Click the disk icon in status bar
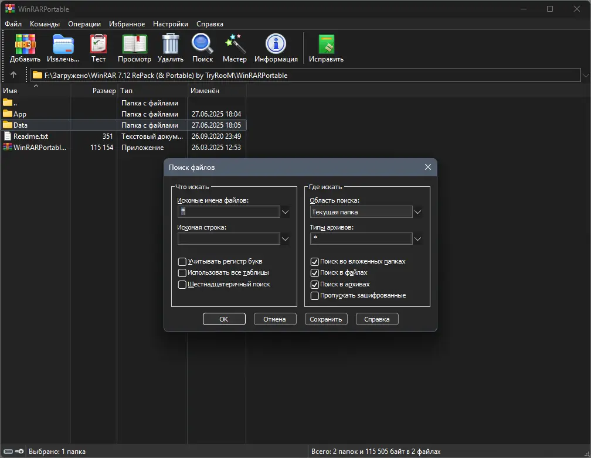Screen dimensions: 591x458 8,451
